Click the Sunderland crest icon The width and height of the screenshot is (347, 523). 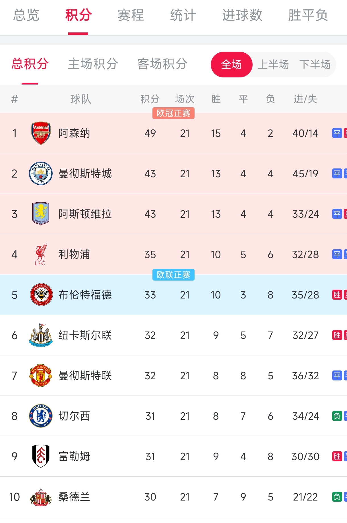click(x=41, y=497)
